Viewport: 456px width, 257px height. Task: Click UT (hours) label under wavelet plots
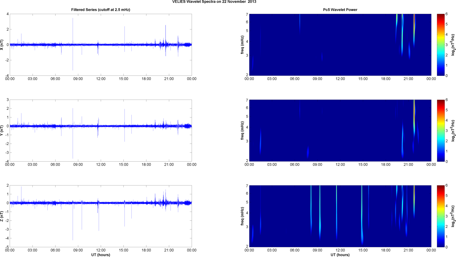[340, 255]
